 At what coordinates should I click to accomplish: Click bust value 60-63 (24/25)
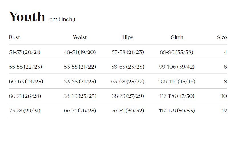tap(26, 81)
